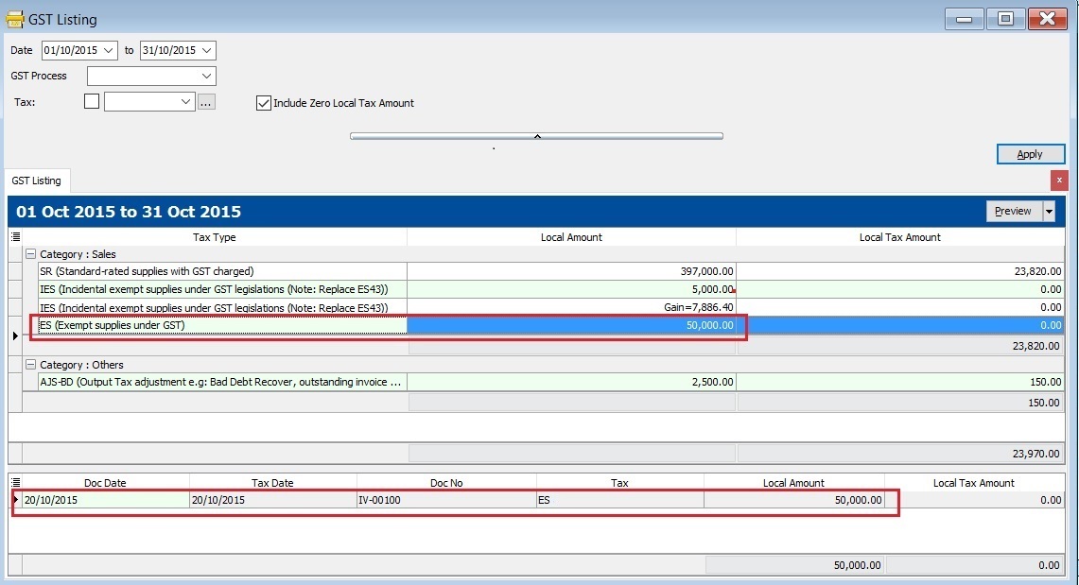The image size is (1079, 585).
Task: Click the column selector icon on the Tax Type grid
Action: (x=15, y=237)
